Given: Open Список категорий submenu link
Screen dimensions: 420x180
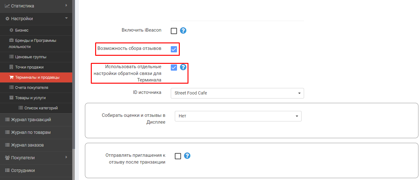Looking at the screenshot, I should tap(41, 108).
